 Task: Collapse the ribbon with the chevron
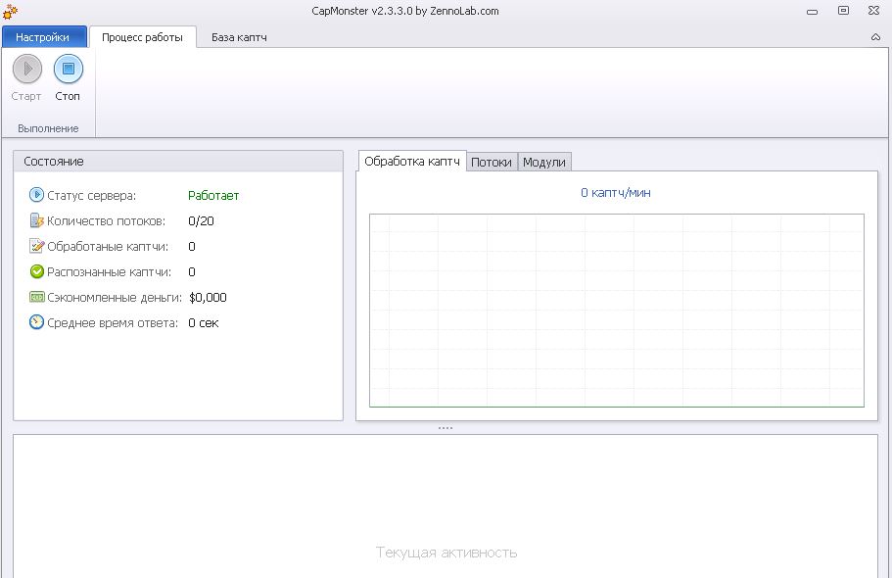(875, 37)
